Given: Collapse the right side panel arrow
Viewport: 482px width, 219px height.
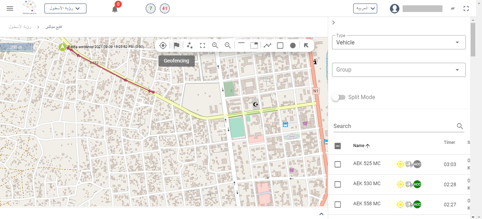Looking at the screenshot, I should tap(333, 23).
